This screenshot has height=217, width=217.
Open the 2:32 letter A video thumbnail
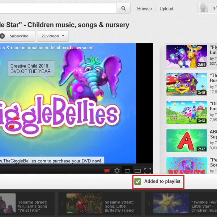[187, 140]
